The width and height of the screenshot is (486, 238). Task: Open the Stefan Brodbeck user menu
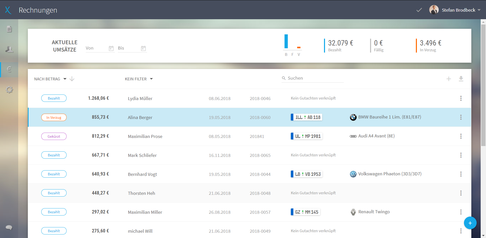click(x=455, y=10)
